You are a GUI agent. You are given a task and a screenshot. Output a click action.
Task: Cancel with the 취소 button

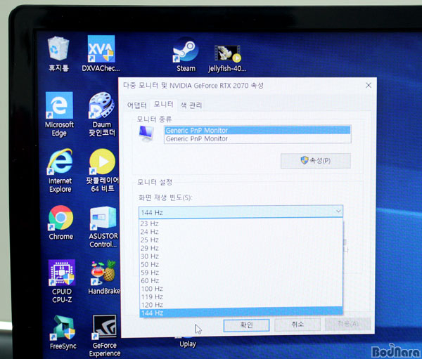(x=298, y=325)
